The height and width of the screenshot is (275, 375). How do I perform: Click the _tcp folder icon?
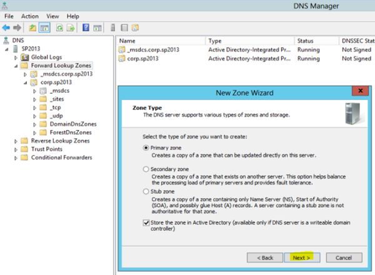click(x=43, y=107)
